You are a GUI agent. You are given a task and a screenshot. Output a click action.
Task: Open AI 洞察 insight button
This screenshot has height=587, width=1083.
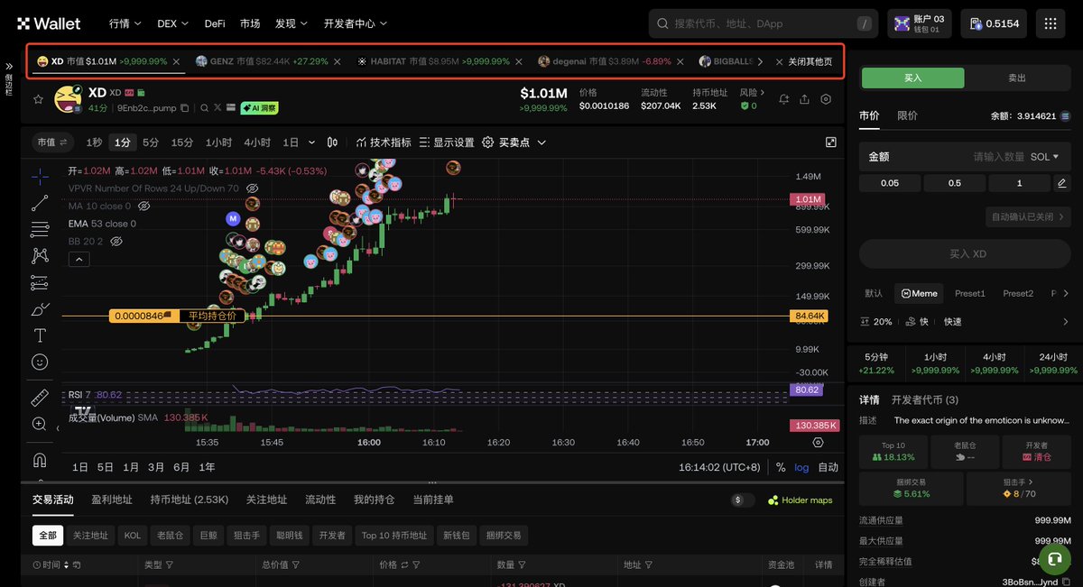tap(259, 108)
